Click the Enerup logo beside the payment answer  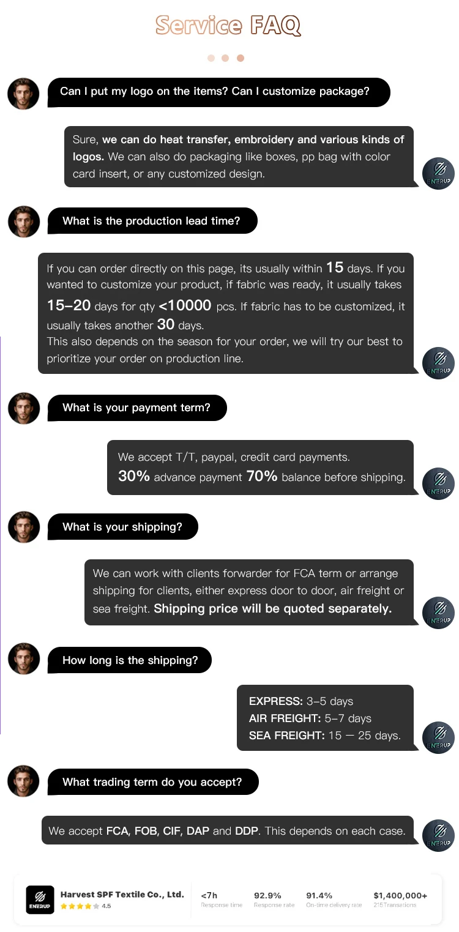pos(438,483)
